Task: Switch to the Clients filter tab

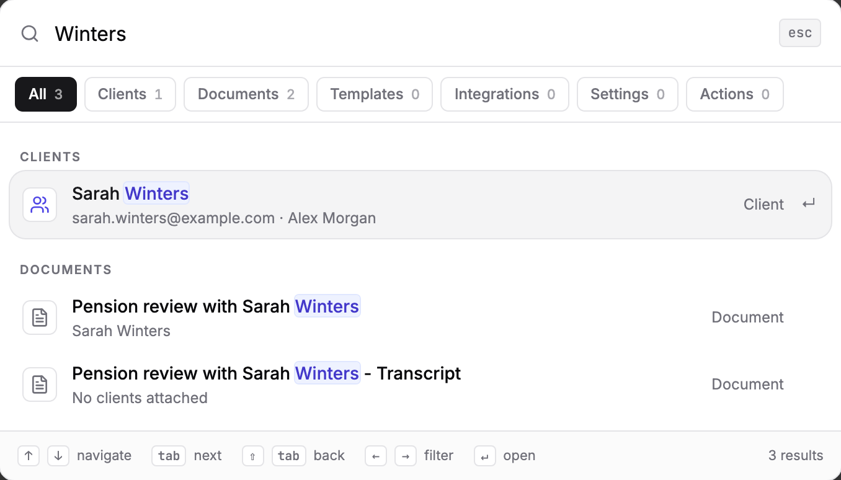Action: click(130, 94)
